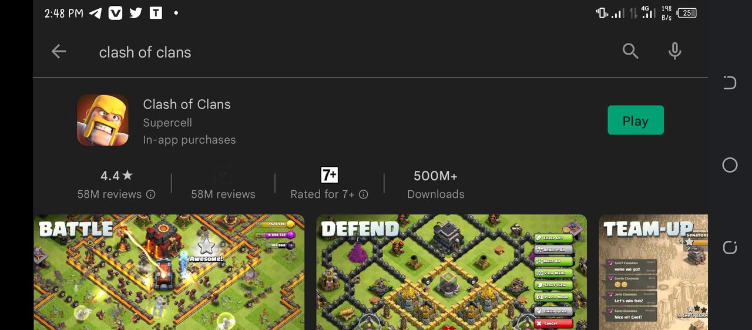Open the Clash of Clans app icon
This screenshot has width=752, height=330.
click(103, 120)
